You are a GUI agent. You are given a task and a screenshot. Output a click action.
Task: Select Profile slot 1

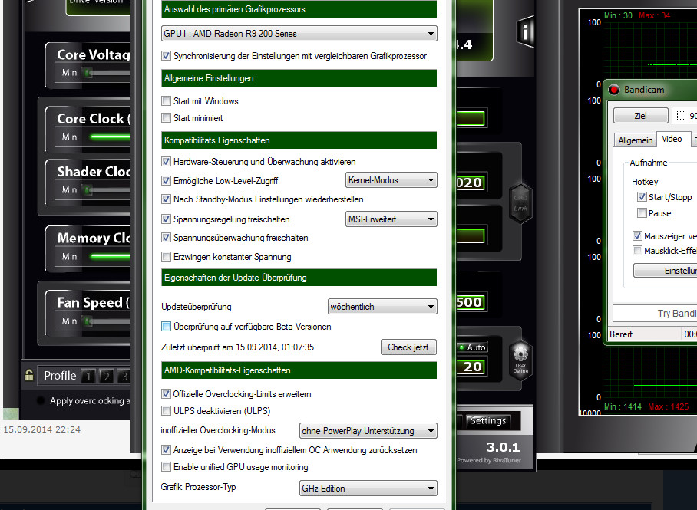click(x=88, y=377)
